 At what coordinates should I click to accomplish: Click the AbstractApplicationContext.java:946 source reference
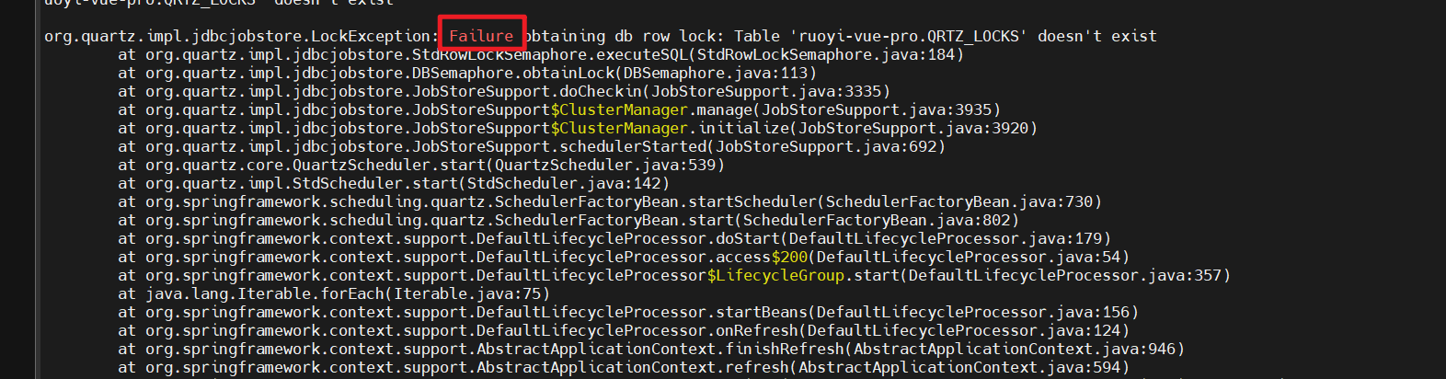pyautogui.click(x=1015, y=350)
